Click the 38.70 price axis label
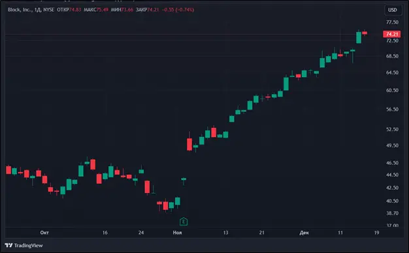The width and height of the screenshot is (409, 253). (392, 213)
